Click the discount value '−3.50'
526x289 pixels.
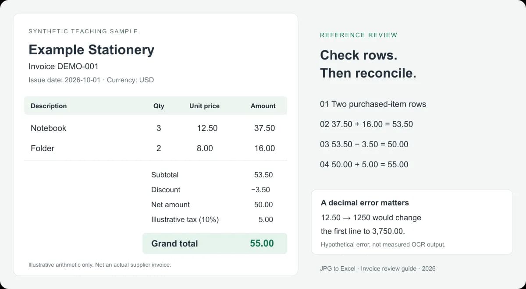pos(261,190)
